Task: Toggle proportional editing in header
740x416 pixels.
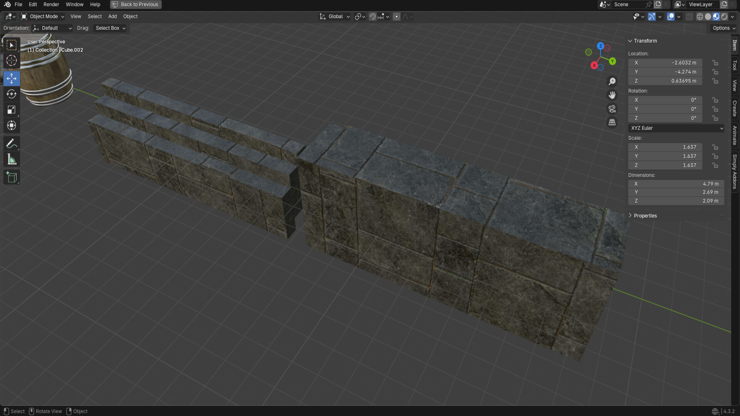Action: [x=397, y=17]
